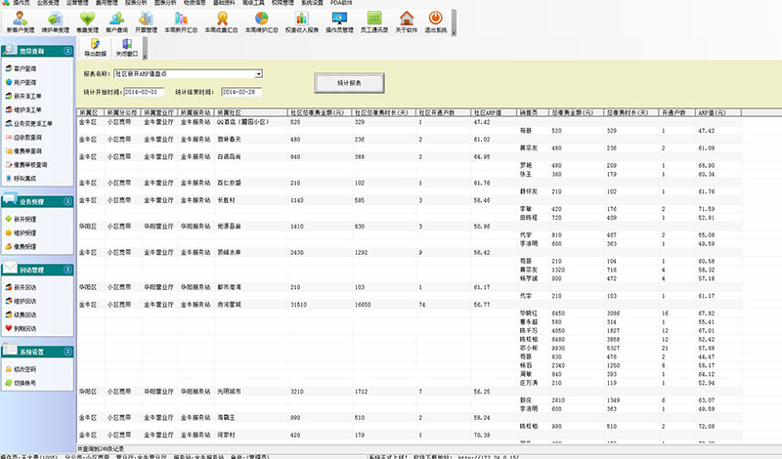Open the 报表名称 report name dropdown
This screenshot has width=782, height=459.
258,74
